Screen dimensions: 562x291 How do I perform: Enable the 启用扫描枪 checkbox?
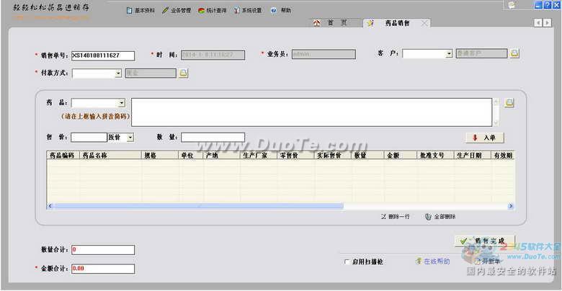click(x=347, y=262)
